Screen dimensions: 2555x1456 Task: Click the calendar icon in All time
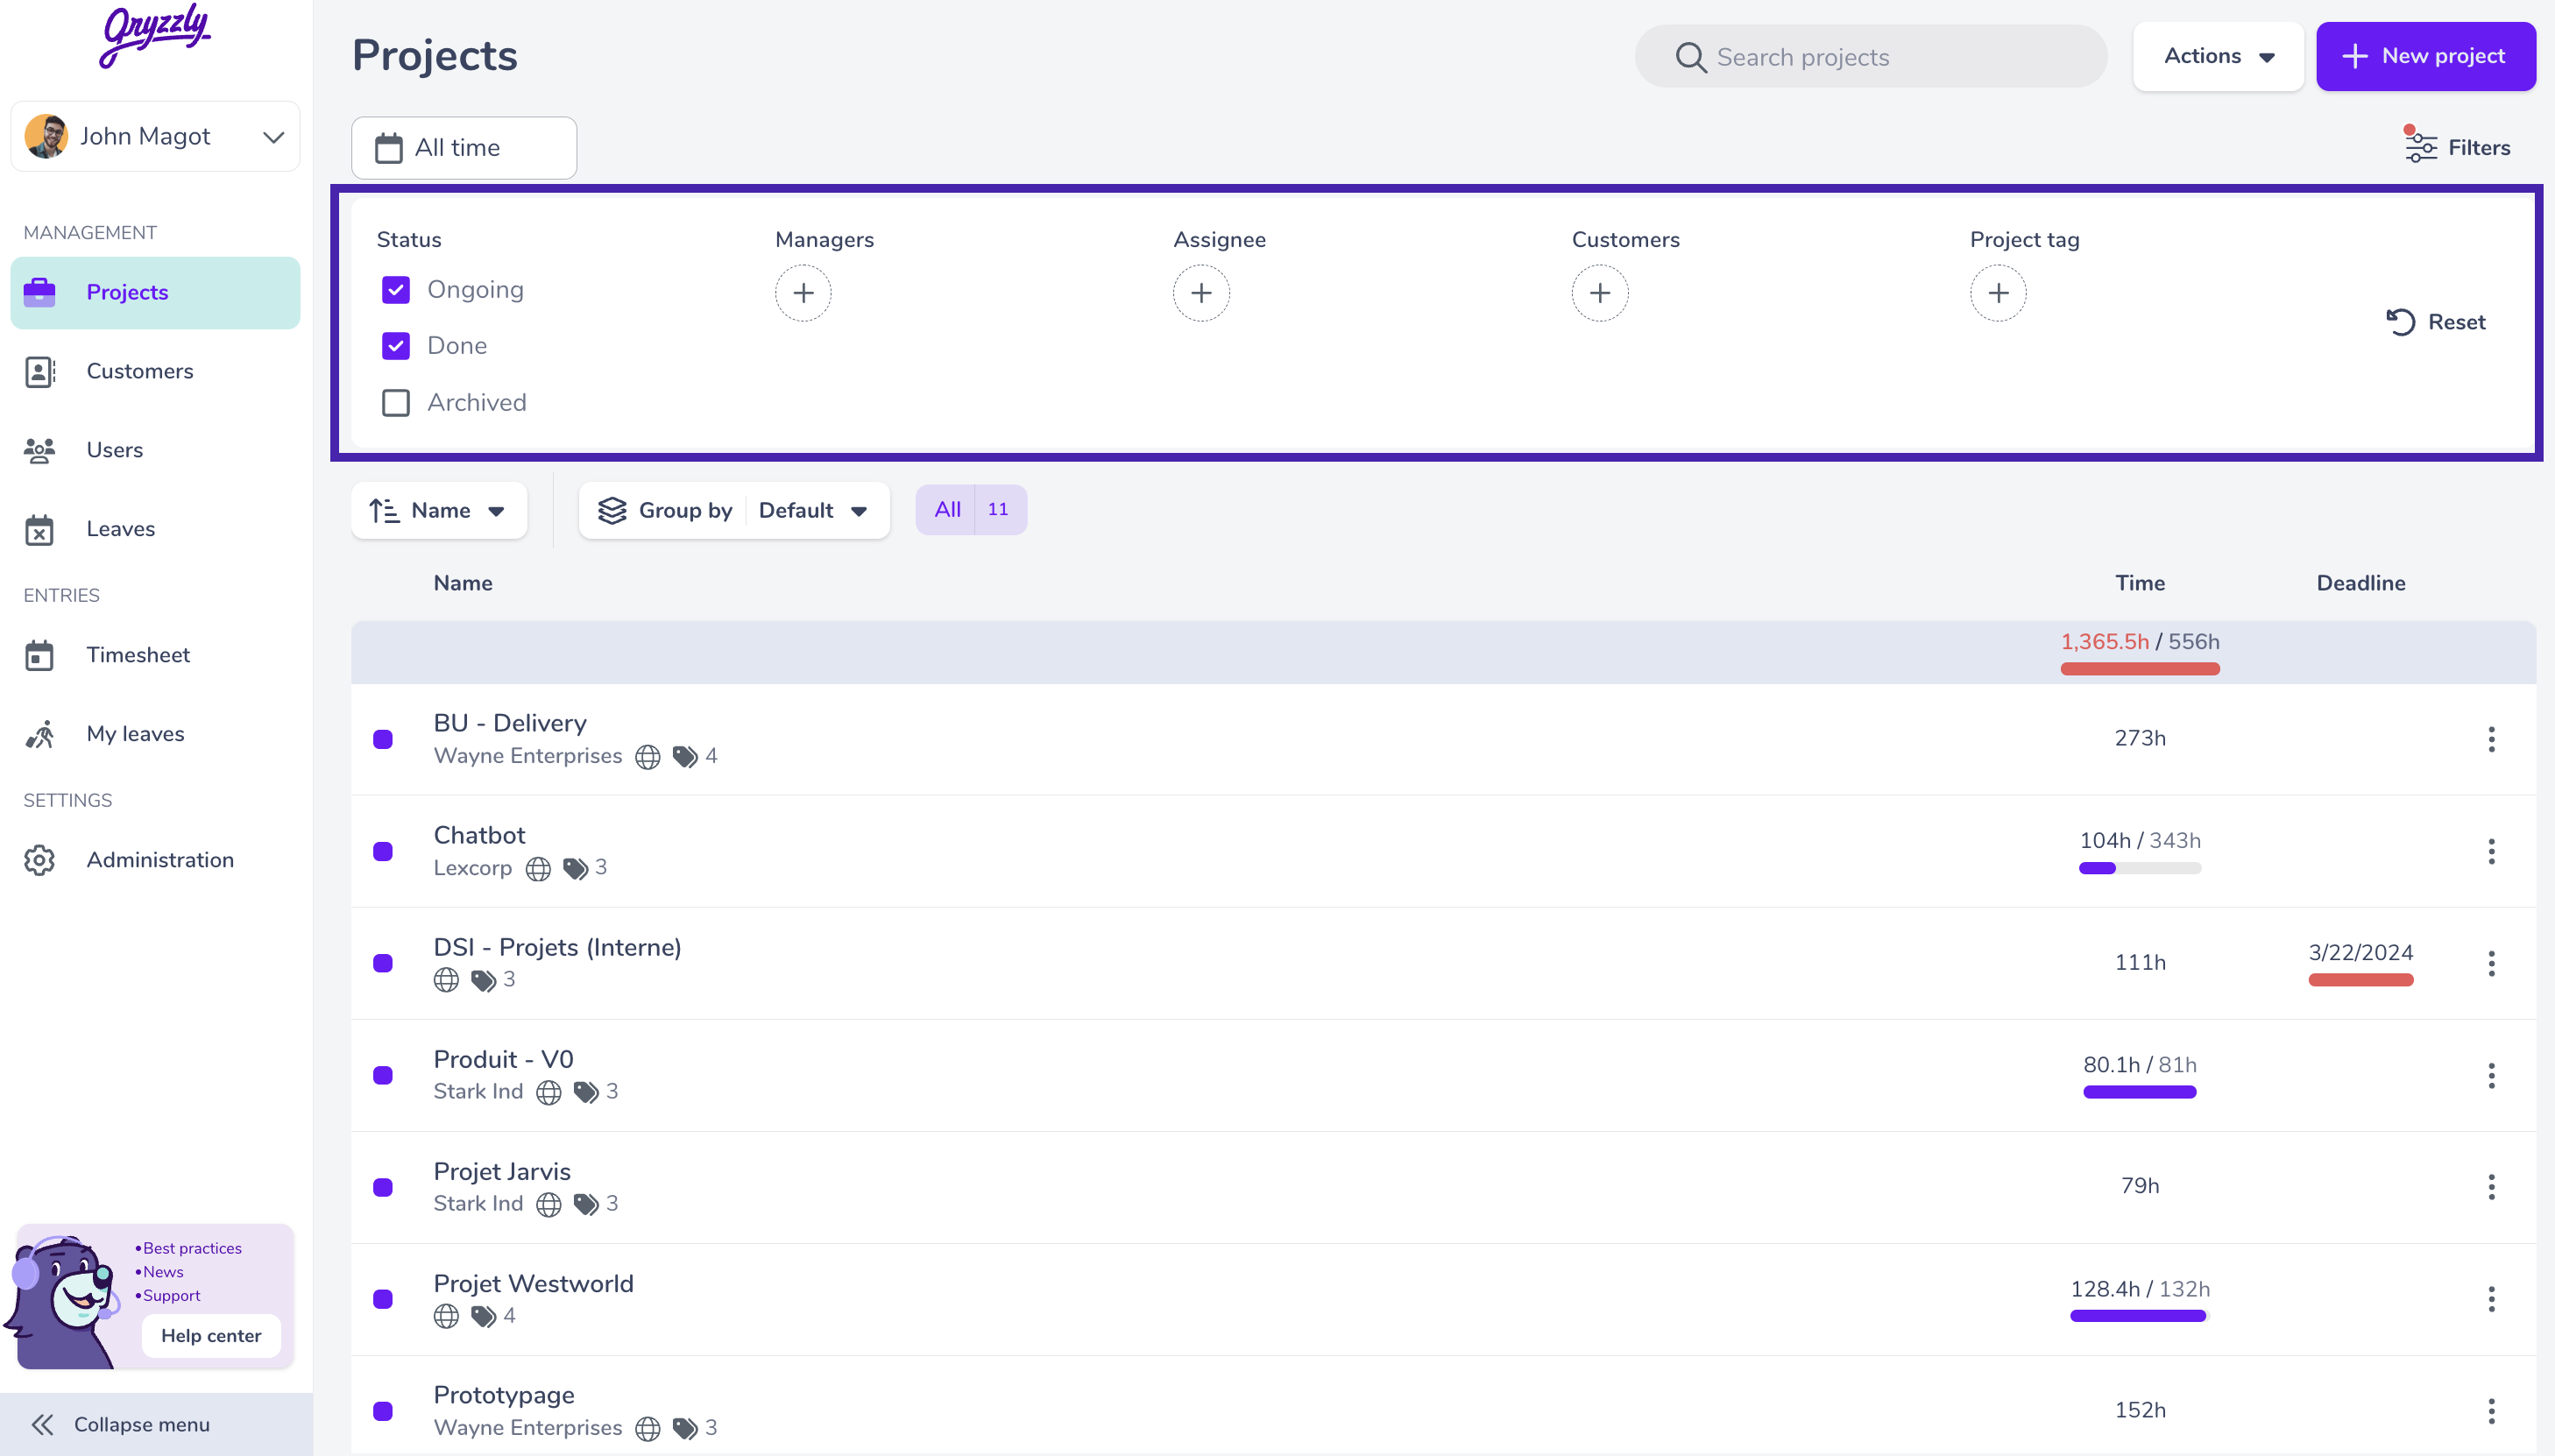(x=388, y=148)
